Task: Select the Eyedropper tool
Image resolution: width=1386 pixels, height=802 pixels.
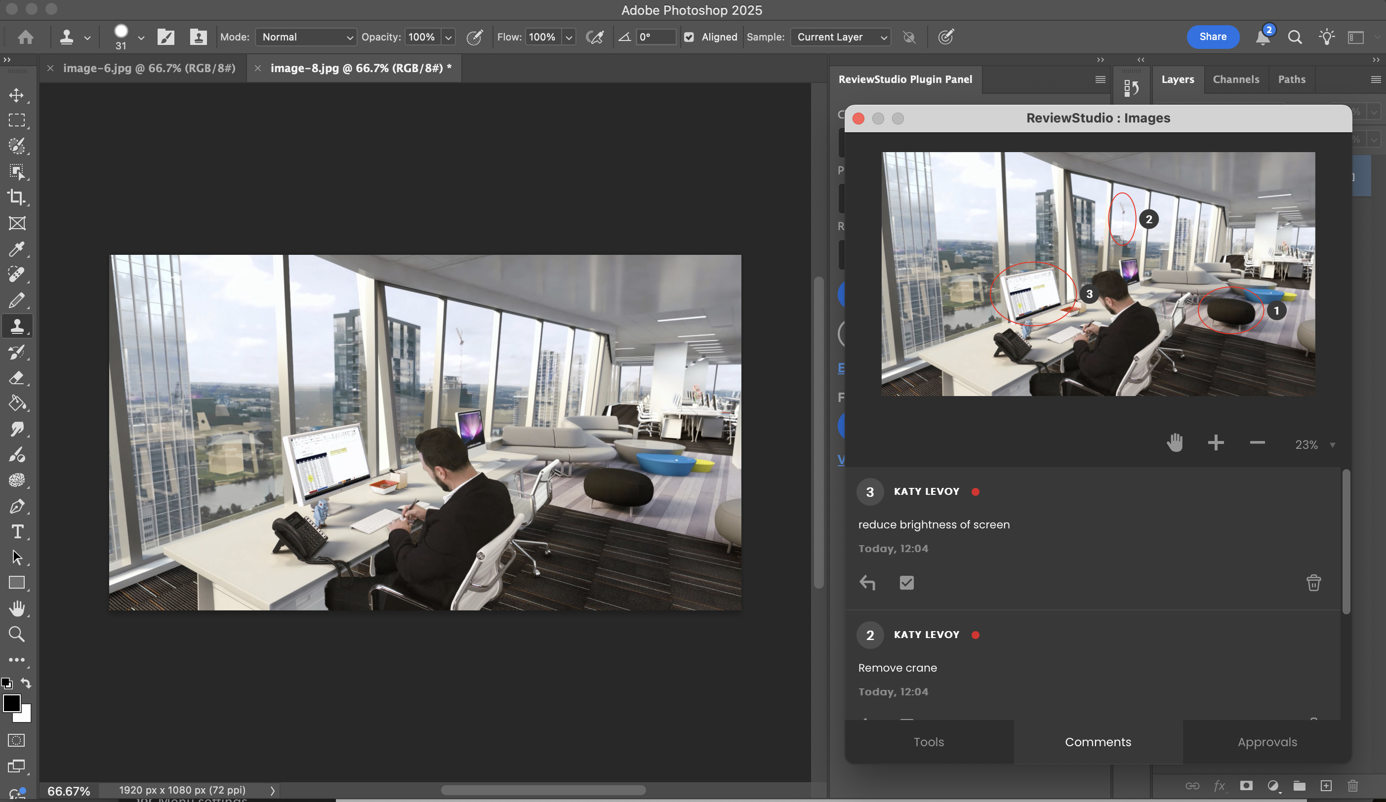Action: point(16,249)
